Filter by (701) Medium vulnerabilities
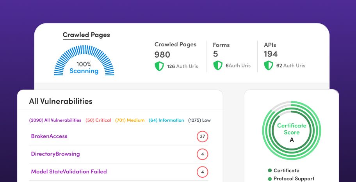 pyautogui.click(x=130, y=120)
